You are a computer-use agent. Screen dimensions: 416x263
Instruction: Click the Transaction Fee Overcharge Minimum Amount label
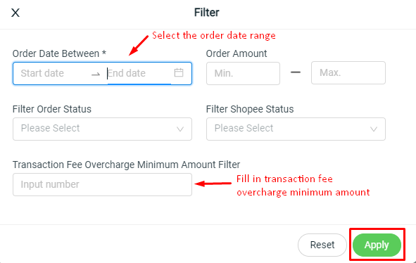point(126,165)
